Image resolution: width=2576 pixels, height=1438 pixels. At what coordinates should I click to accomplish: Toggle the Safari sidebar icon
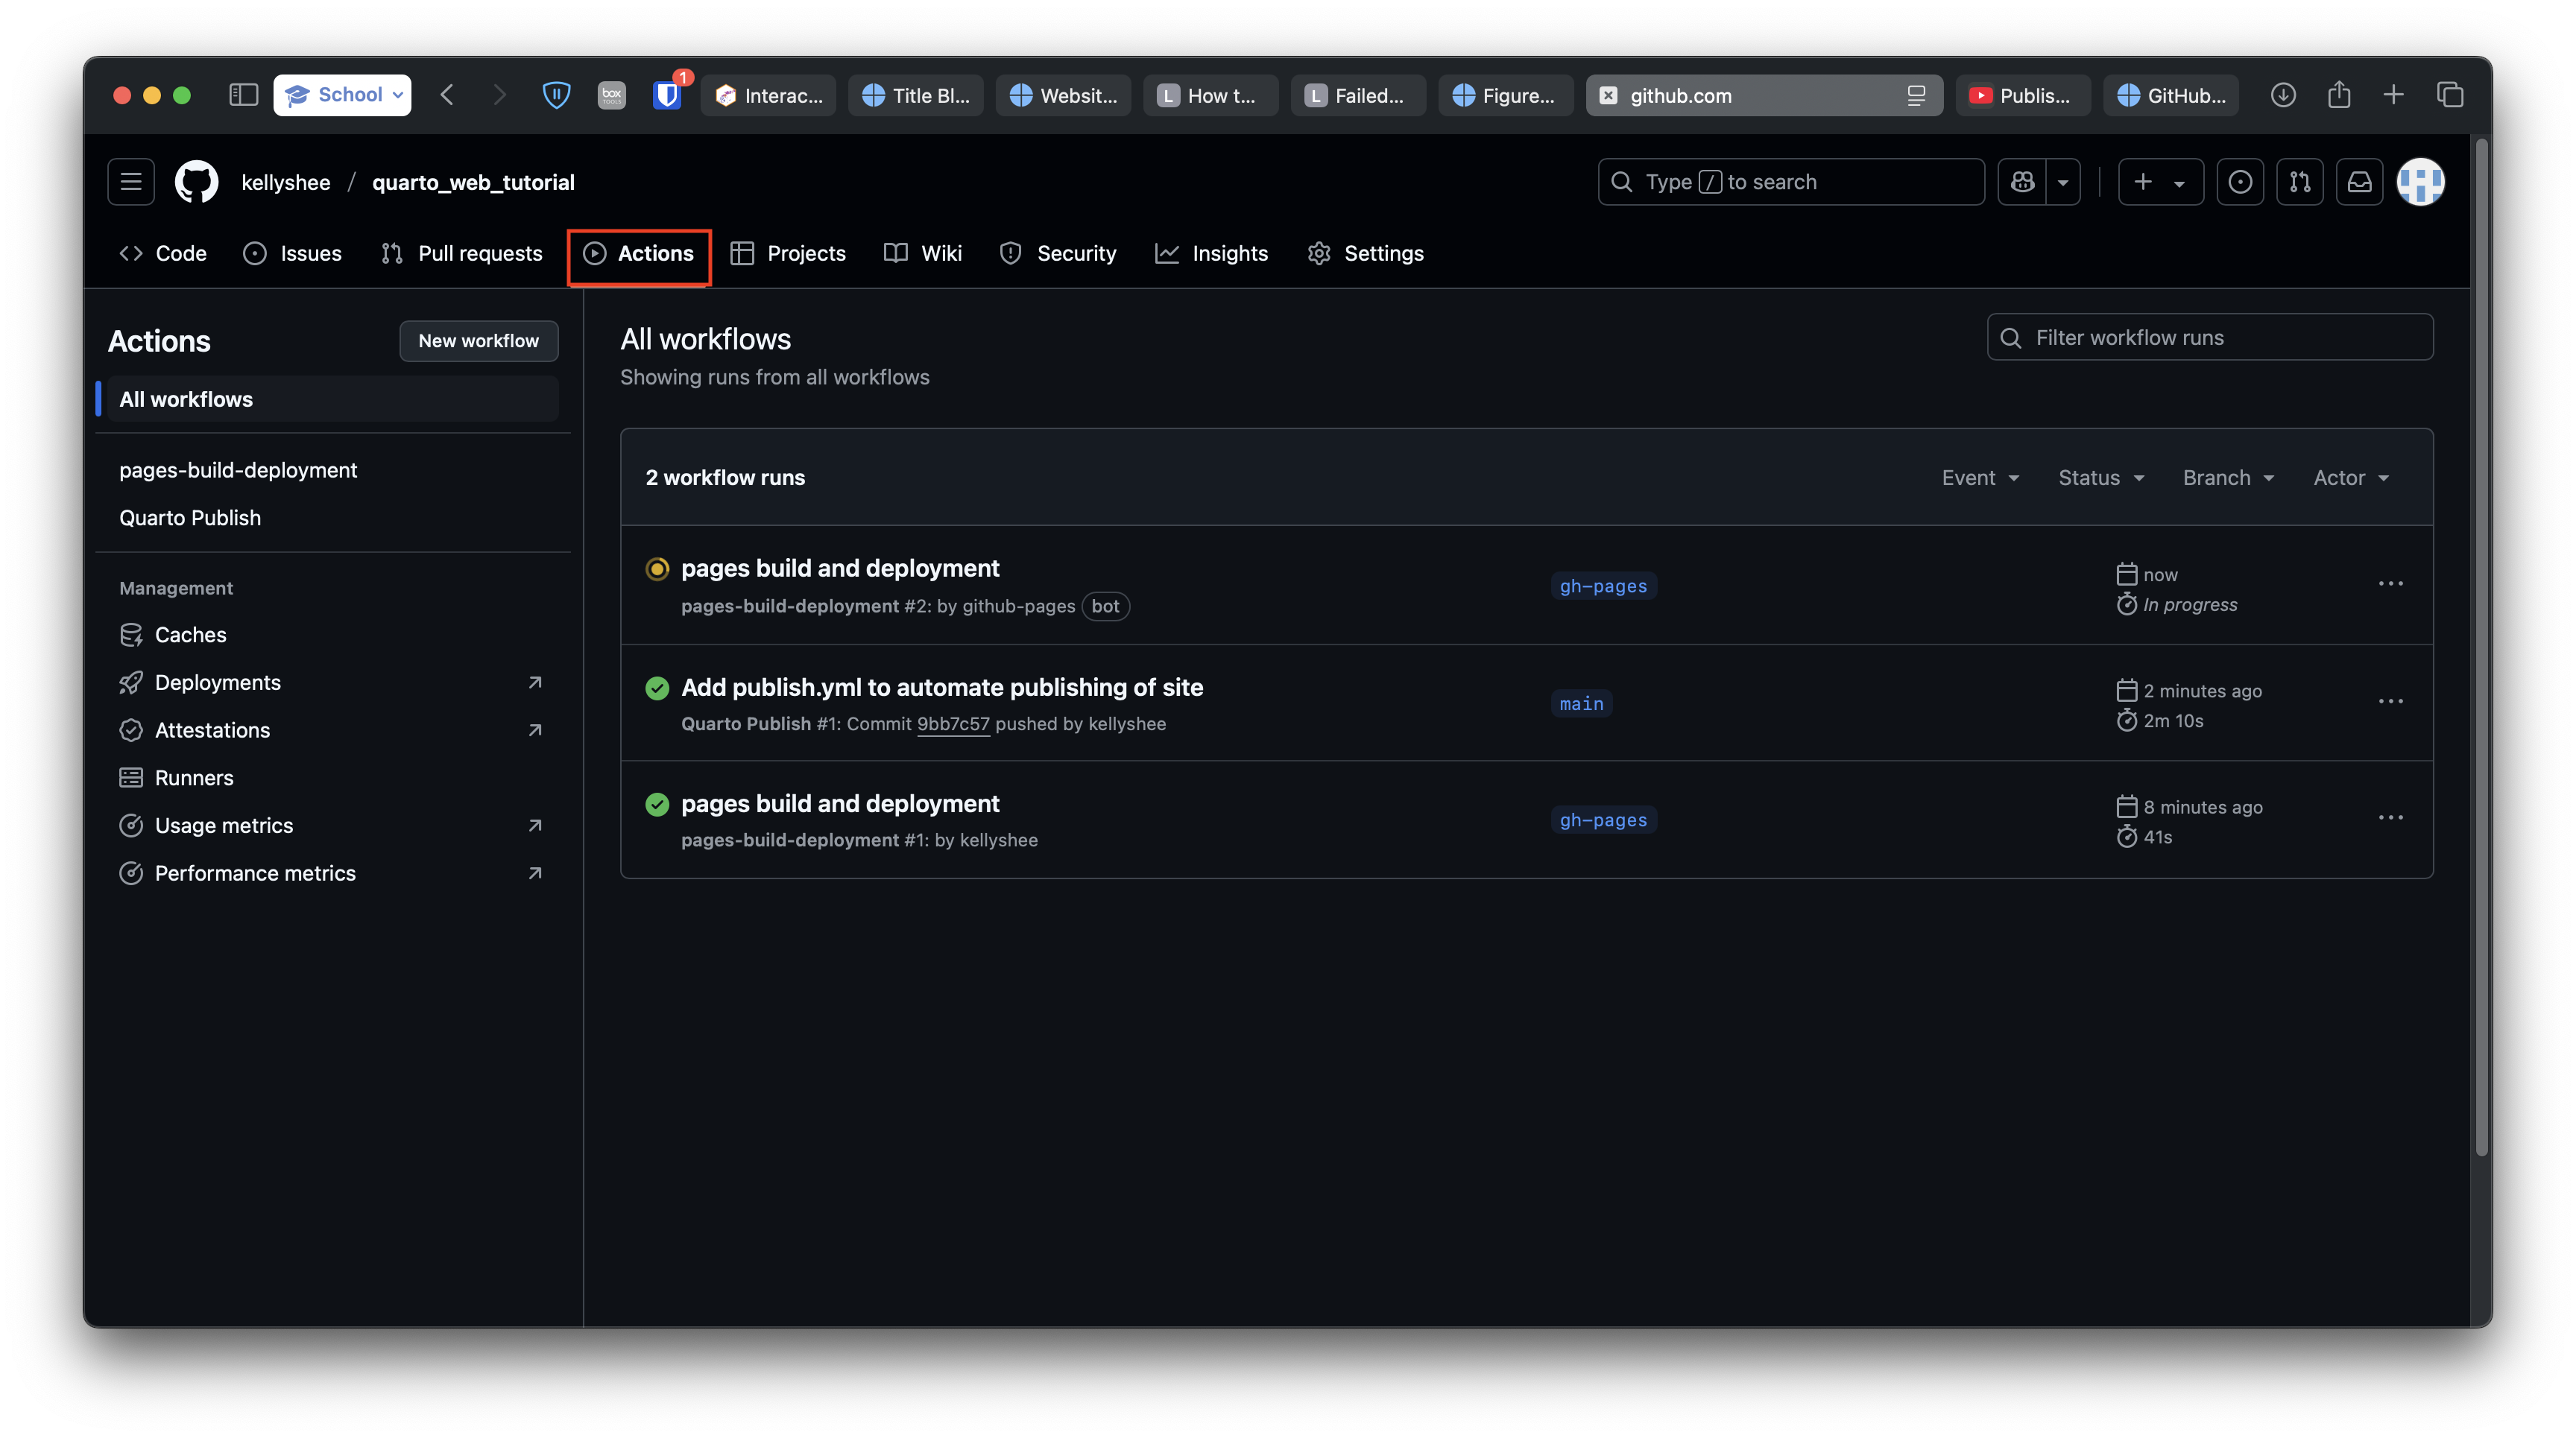tap(243, 95)
